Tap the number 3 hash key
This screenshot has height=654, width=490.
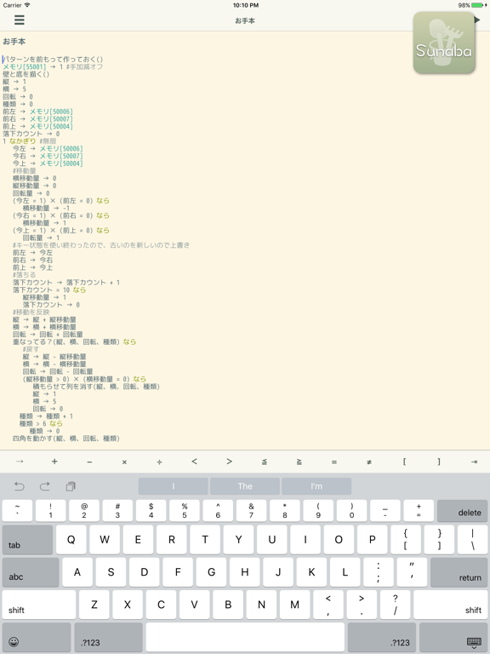coord(117,511)
